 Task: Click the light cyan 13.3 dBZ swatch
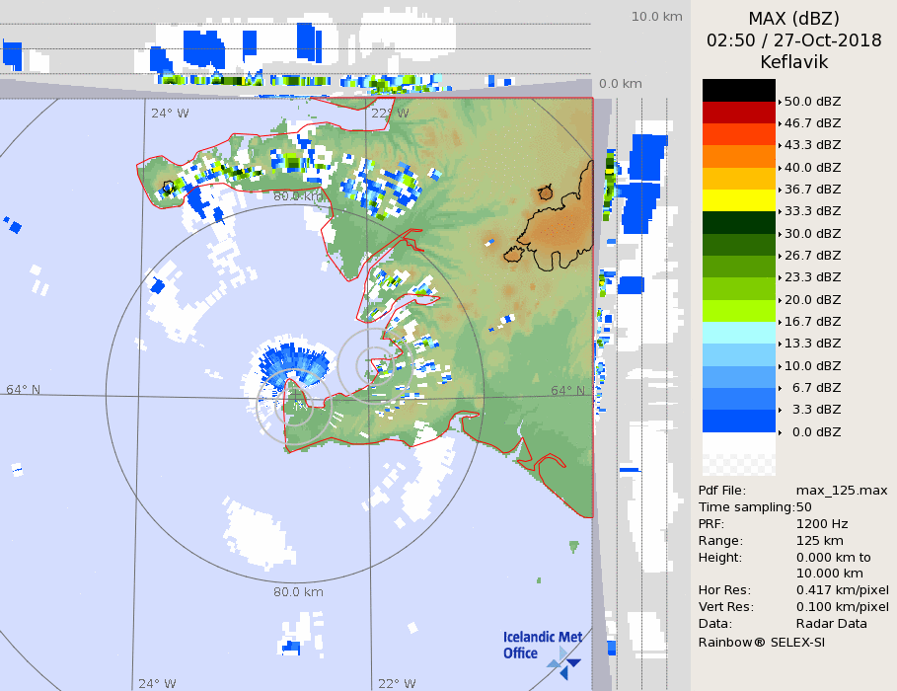click(738, 333)
